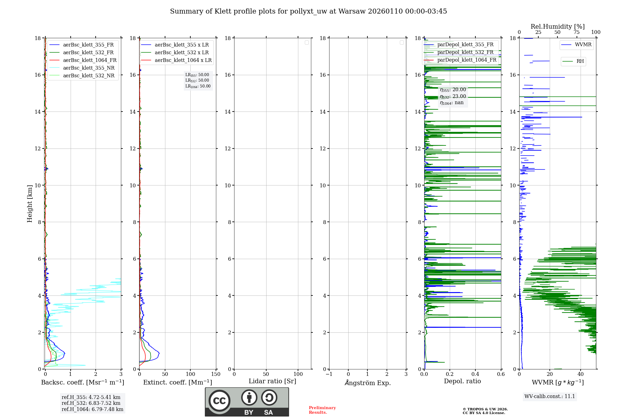Click the plot title Summary of Klett profile

click(308, 11)
